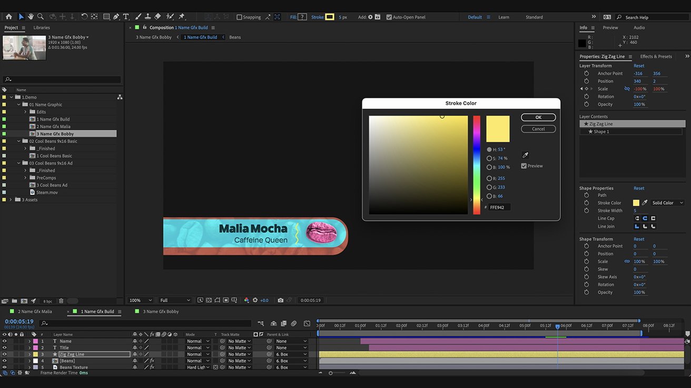Click the vertical hue slider strip
The image size is (691, 388).
pos(477,165)
